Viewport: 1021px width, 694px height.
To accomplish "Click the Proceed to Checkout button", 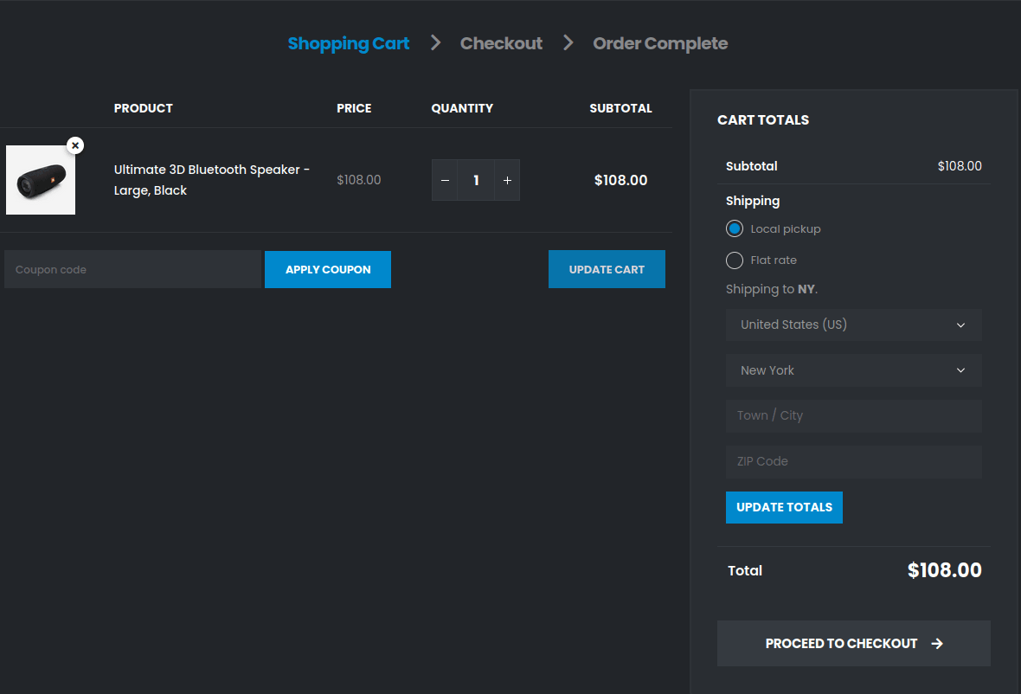I will tap(853, 643).
